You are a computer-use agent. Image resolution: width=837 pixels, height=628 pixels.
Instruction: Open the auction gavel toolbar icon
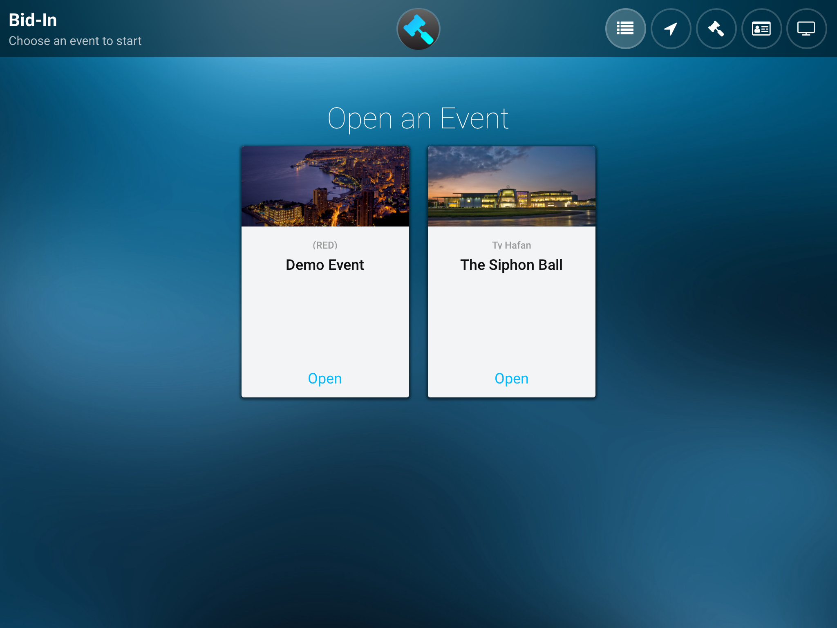tap(716, 29)
